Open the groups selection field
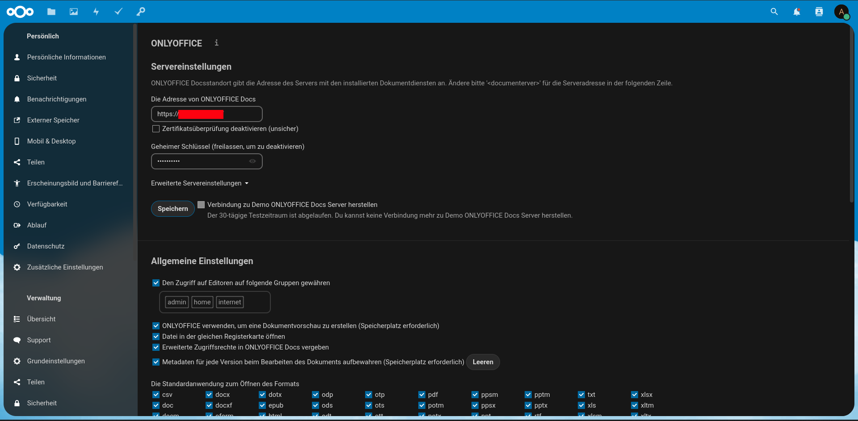858x421 pixels. (215, 302)
